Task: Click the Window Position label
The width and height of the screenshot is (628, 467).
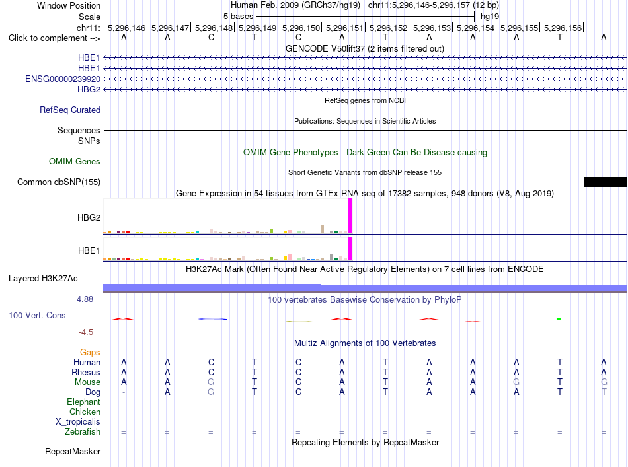Action: coord(69,5)
